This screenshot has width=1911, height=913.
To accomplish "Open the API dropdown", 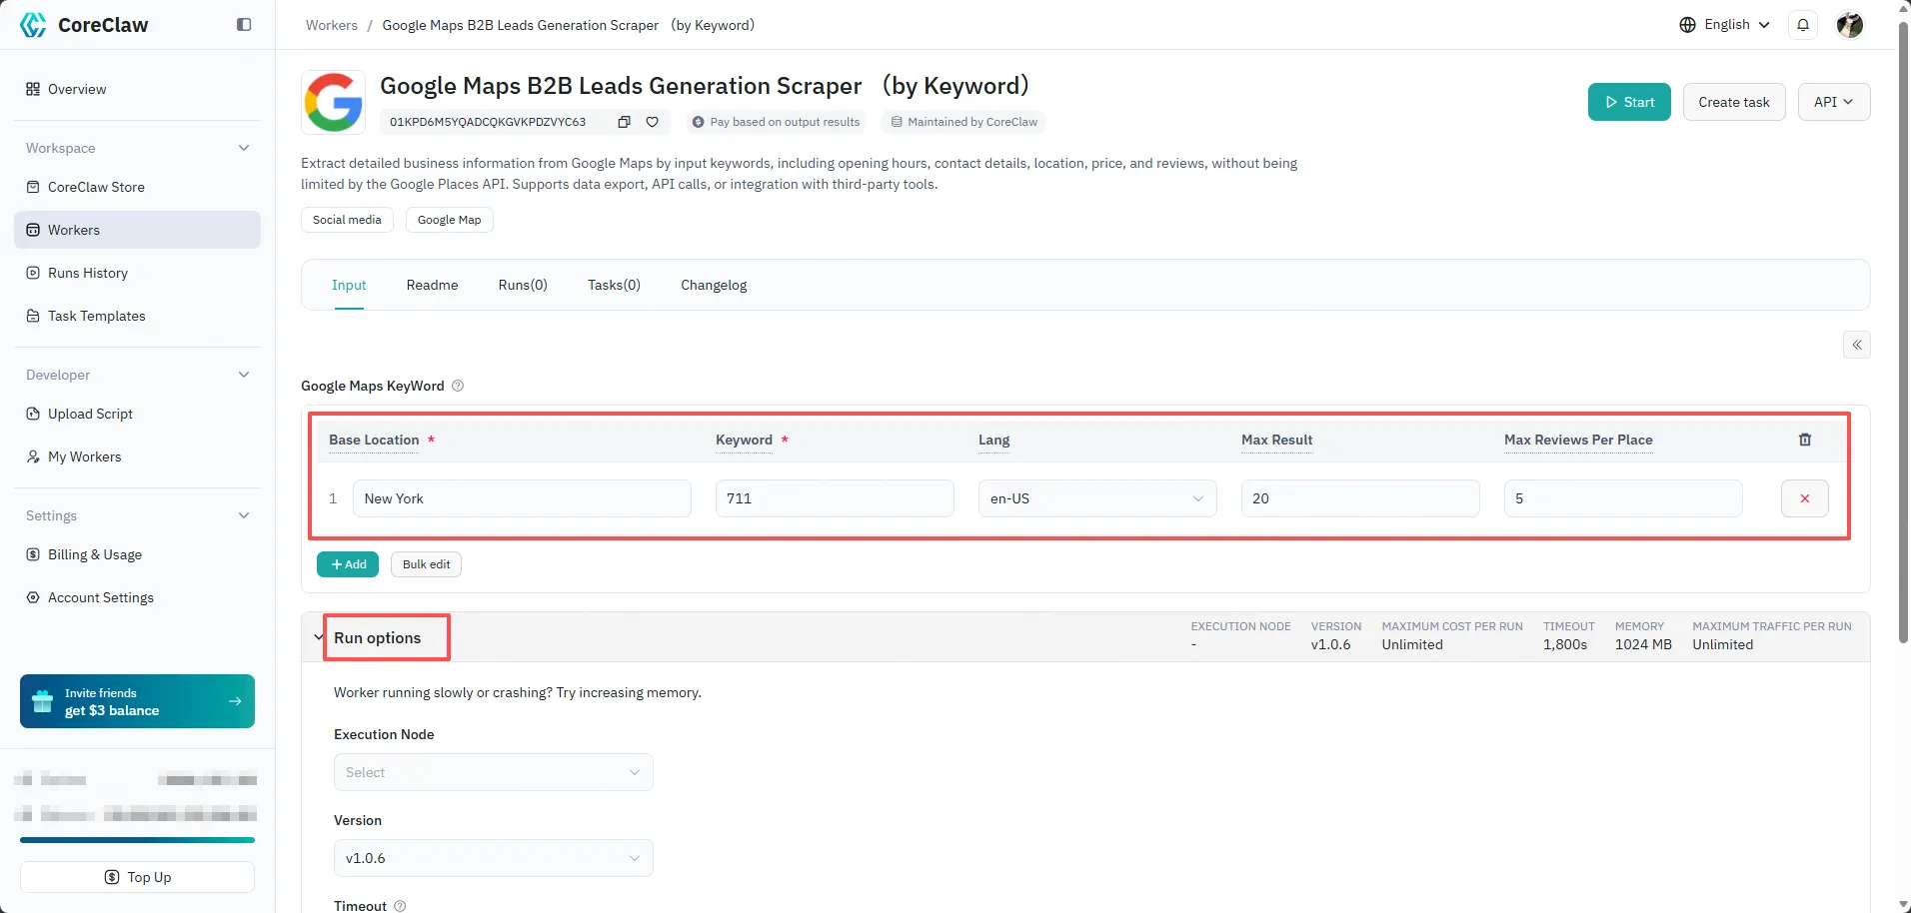I will click(x=1834, y=102).
